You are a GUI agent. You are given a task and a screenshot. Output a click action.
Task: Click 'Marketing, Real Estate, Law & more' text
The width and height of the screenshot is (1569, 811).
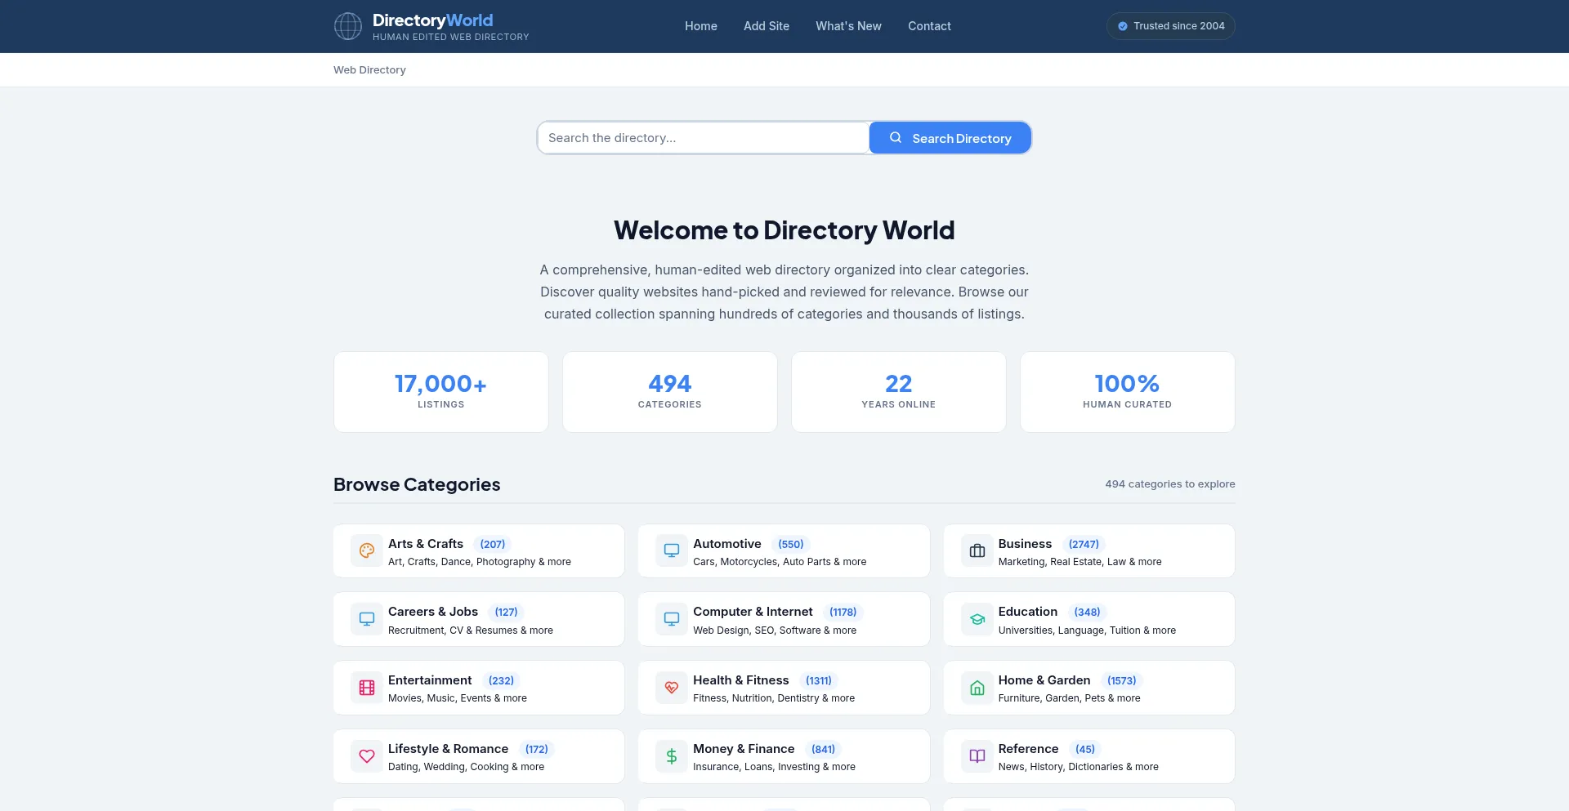(1080, 562)
